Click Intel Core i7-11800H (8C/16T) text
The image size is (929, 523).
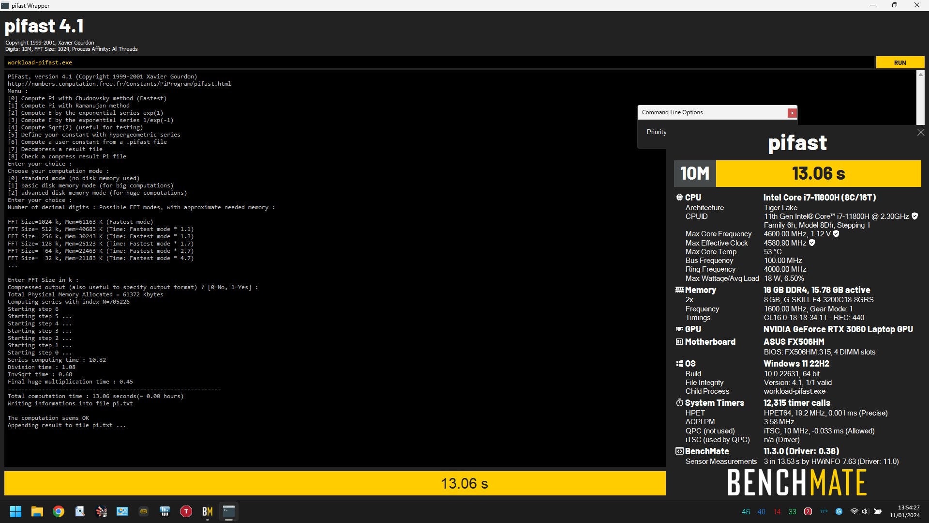click(820, 198)
